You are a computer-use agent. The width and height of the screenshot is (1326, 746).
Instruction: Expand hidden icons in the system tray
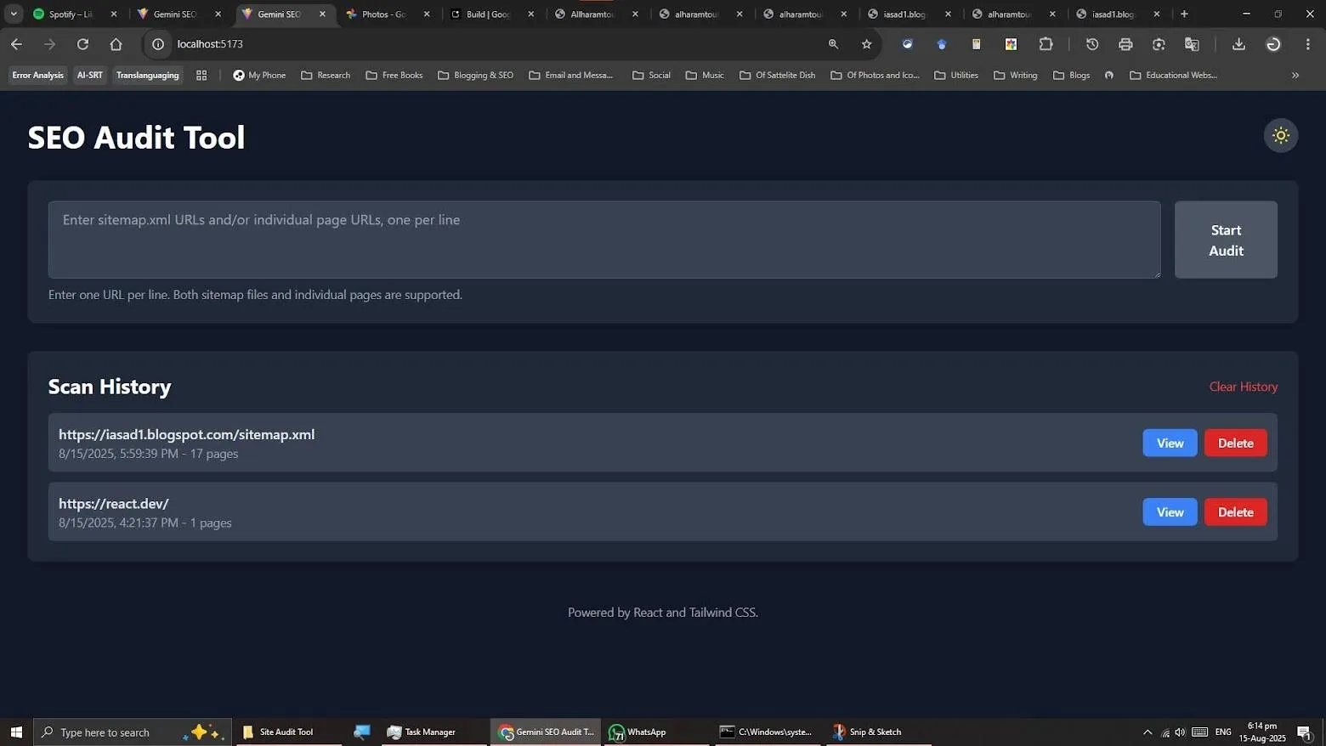tap(1147, 732)
